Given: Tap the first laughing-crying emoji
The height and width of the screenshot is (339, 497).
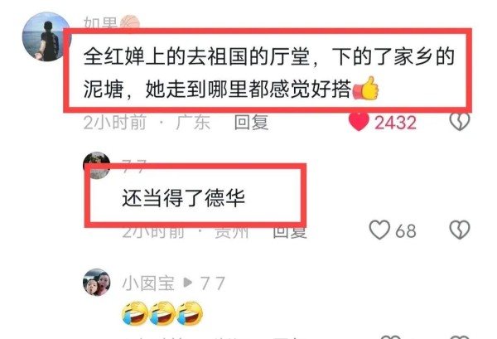Looking at the screenshot, I should (x=135, y=313).
